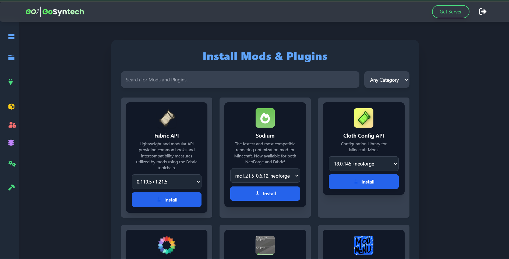
Task: Open the green gears settings icon
Action: 12,163
